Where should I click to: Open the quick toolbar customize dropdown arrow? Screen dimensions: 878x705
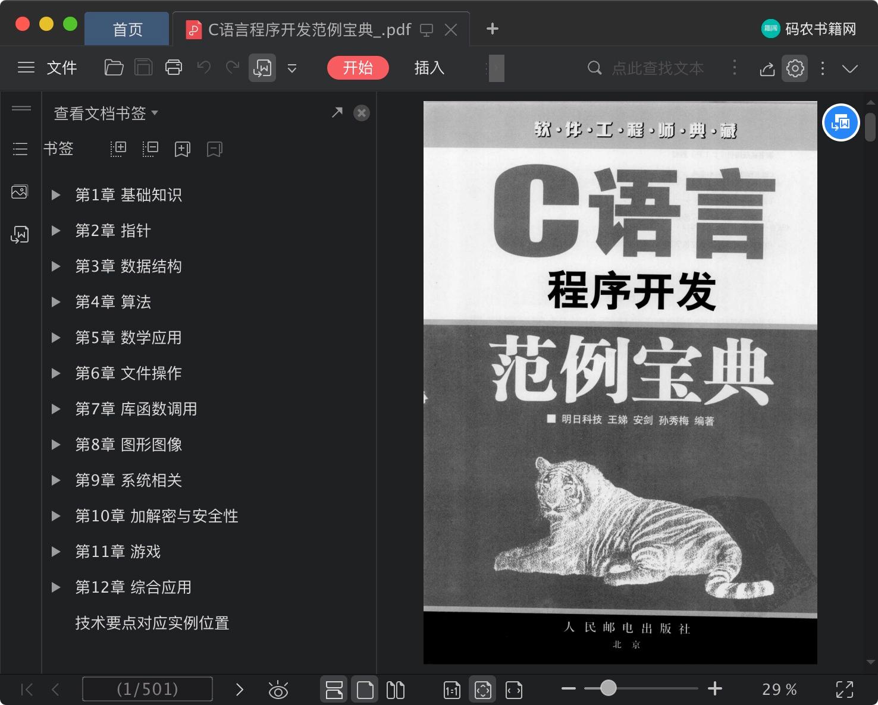point(292,68)
